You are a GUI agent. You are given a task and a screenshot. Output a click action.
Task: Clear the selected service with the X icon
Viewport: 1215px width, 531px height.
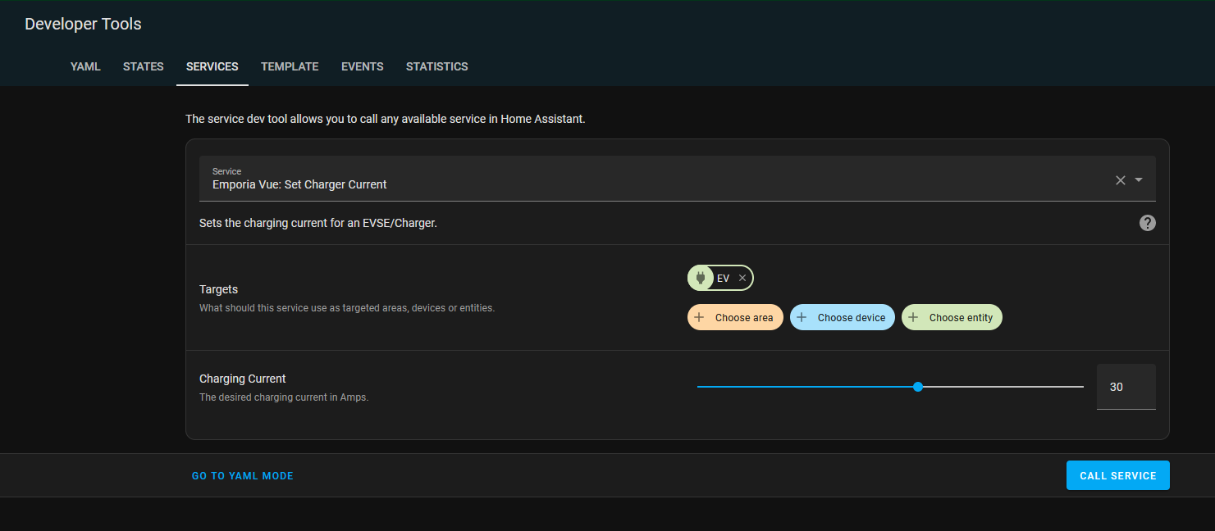point(1120,179)
